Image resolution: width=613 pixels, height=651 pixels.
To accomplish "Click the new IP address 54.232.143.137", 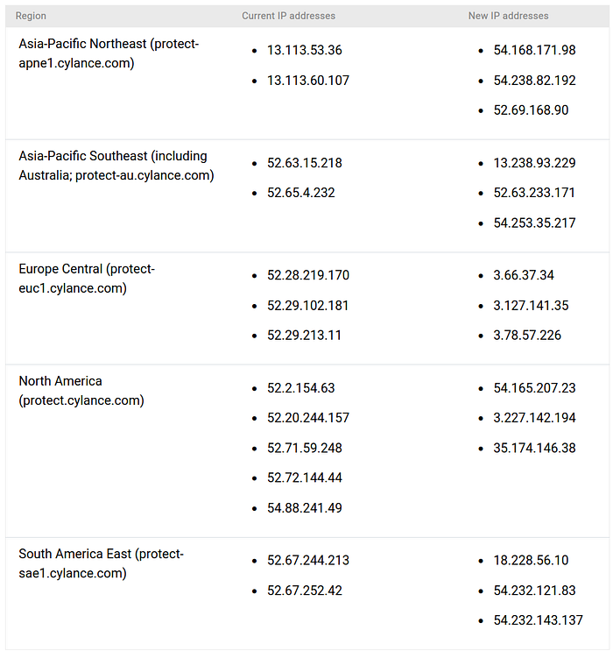I will coord(538,620).
